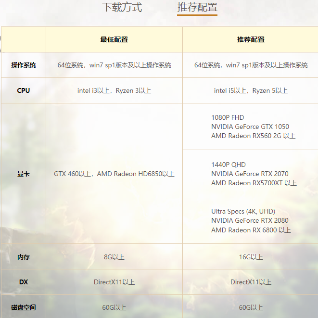Click 'NVIDIA GeForce RTX 2080' text

(250, 220)
